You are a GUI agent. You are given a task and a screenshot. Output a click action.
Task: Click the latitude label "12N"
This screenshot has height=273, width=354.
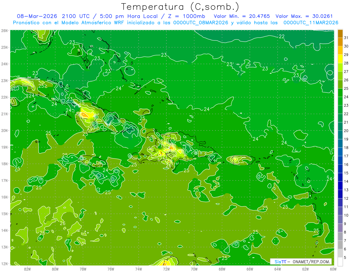[5, 264]
